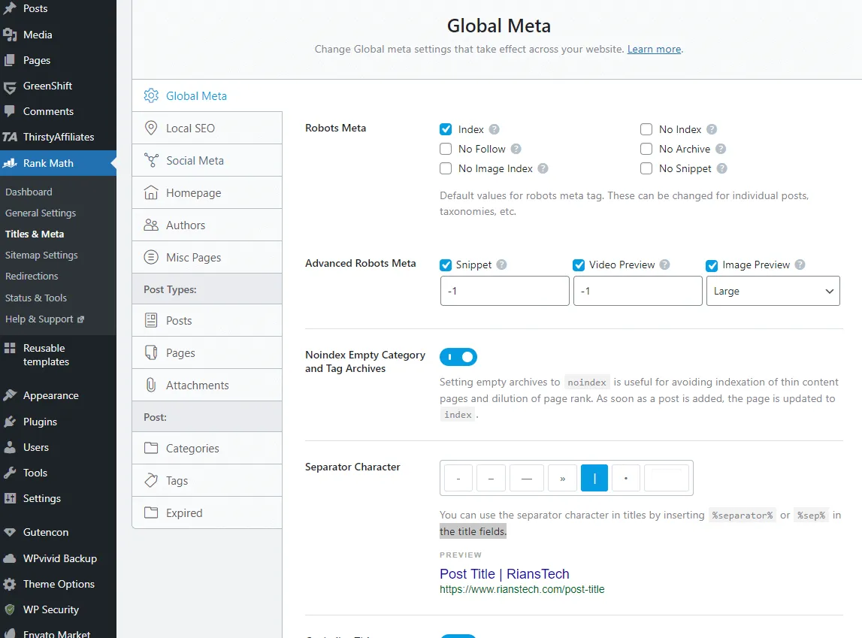Click the Authors people icon
The image size is (862, 638).
click(x=151, y=225)
